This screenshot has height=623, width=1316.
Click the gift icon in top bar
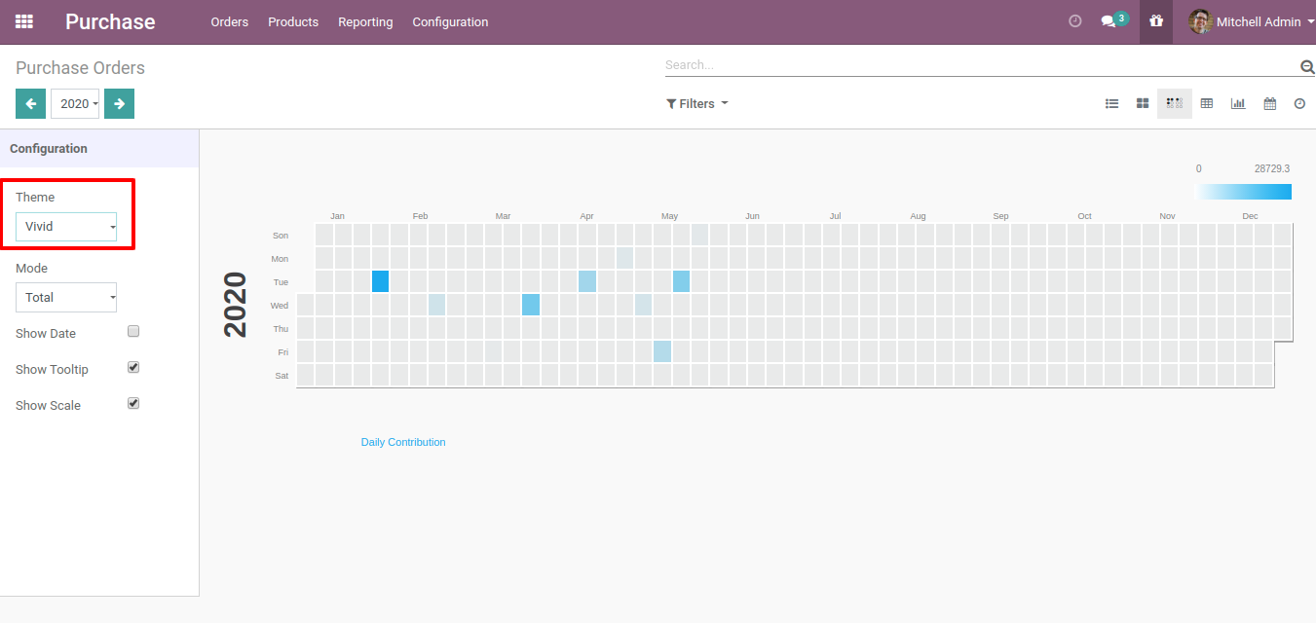point(1156,21)
